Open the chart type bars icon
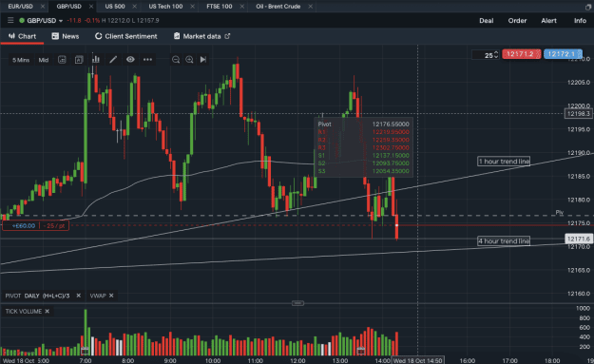Image resolution: width=594 pixels, height=364 pixels. pos(96,60)
